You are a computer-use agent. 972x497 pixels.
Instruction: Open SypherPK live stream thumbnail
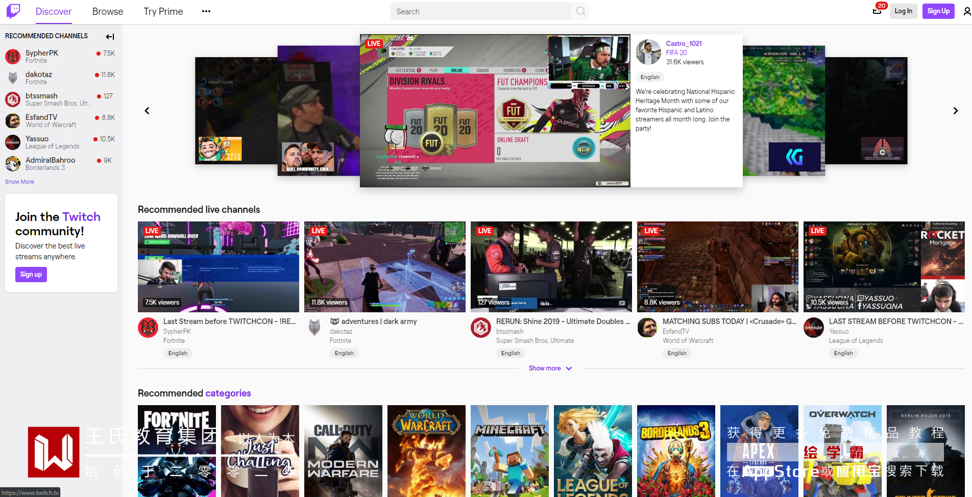[218, 267]
